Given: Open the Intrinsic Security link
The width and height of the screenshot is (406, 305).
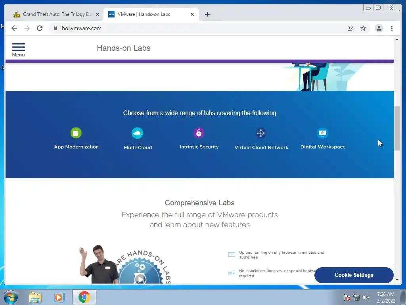Looking at the screenshot, I should coord(199,147).
